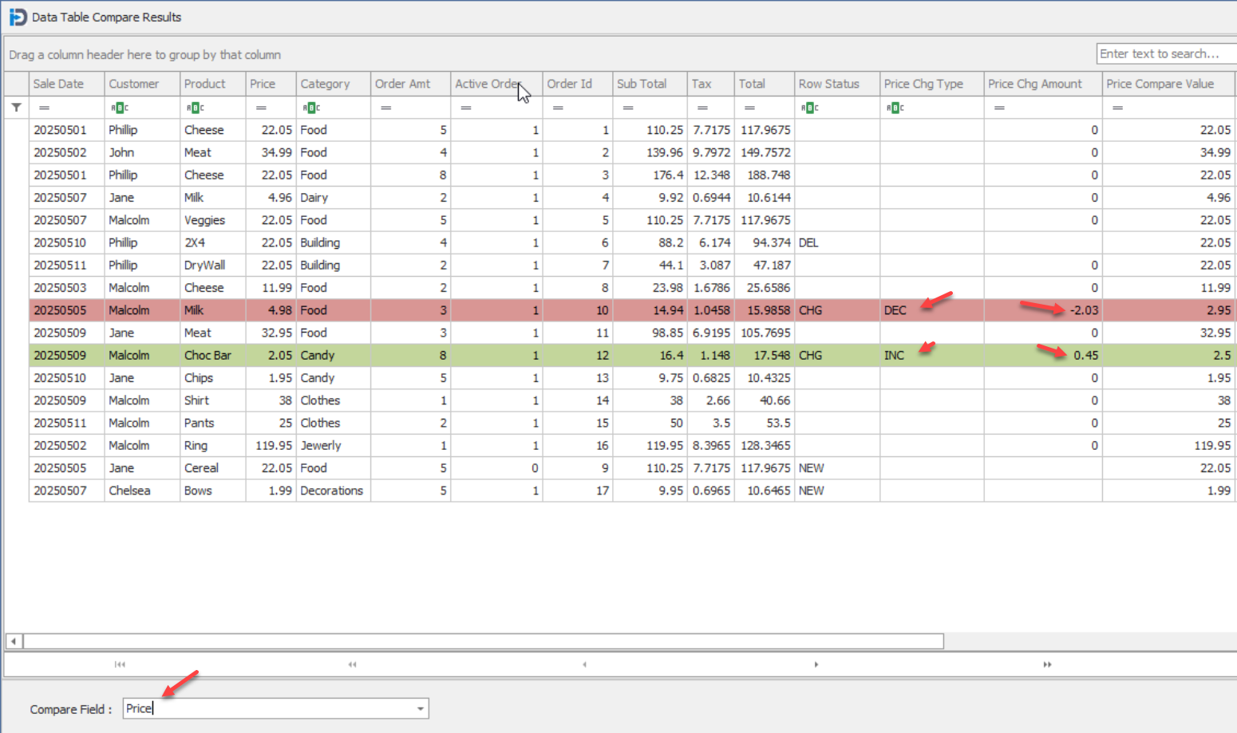Expand the Compare Field dropdown arrow
The height and width of the screenshot is (733, 1237).
pos(420,709)
